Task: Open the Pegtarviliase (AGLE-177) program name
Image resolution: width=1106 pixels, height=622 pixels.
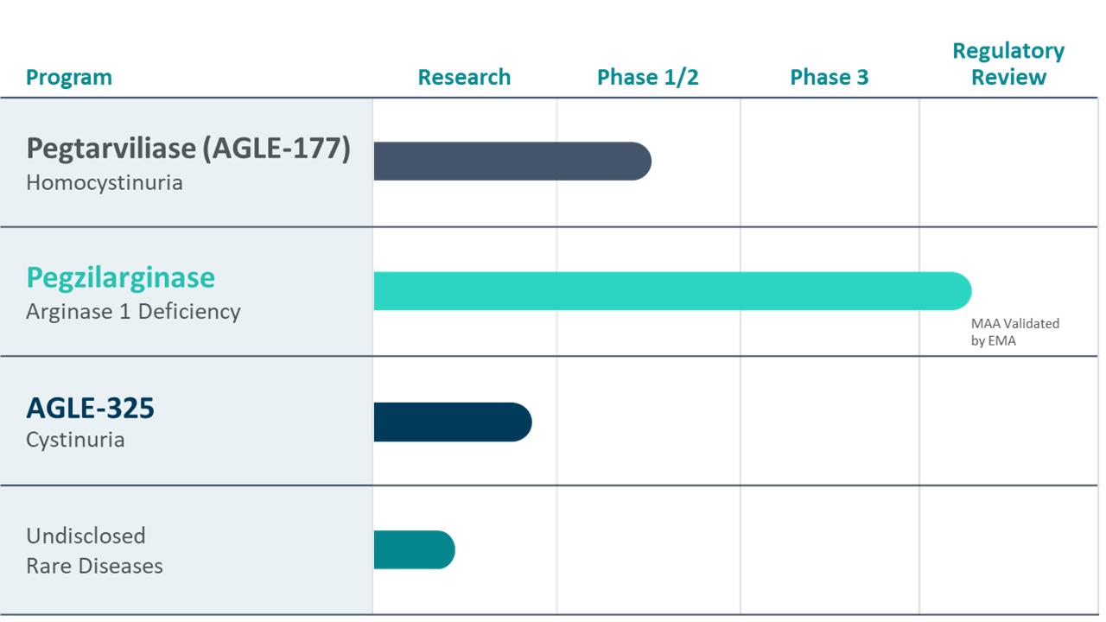Action: (x=188, y=149)
